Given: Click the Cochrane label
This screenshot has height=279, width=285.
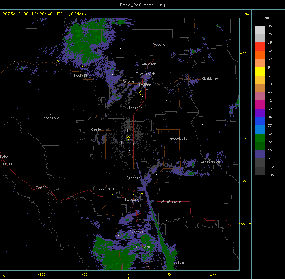Looking at the screenshot, I should click(x=106, y=188).
